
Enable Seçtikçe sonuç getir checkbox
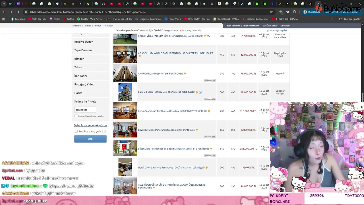click(76, 131)
